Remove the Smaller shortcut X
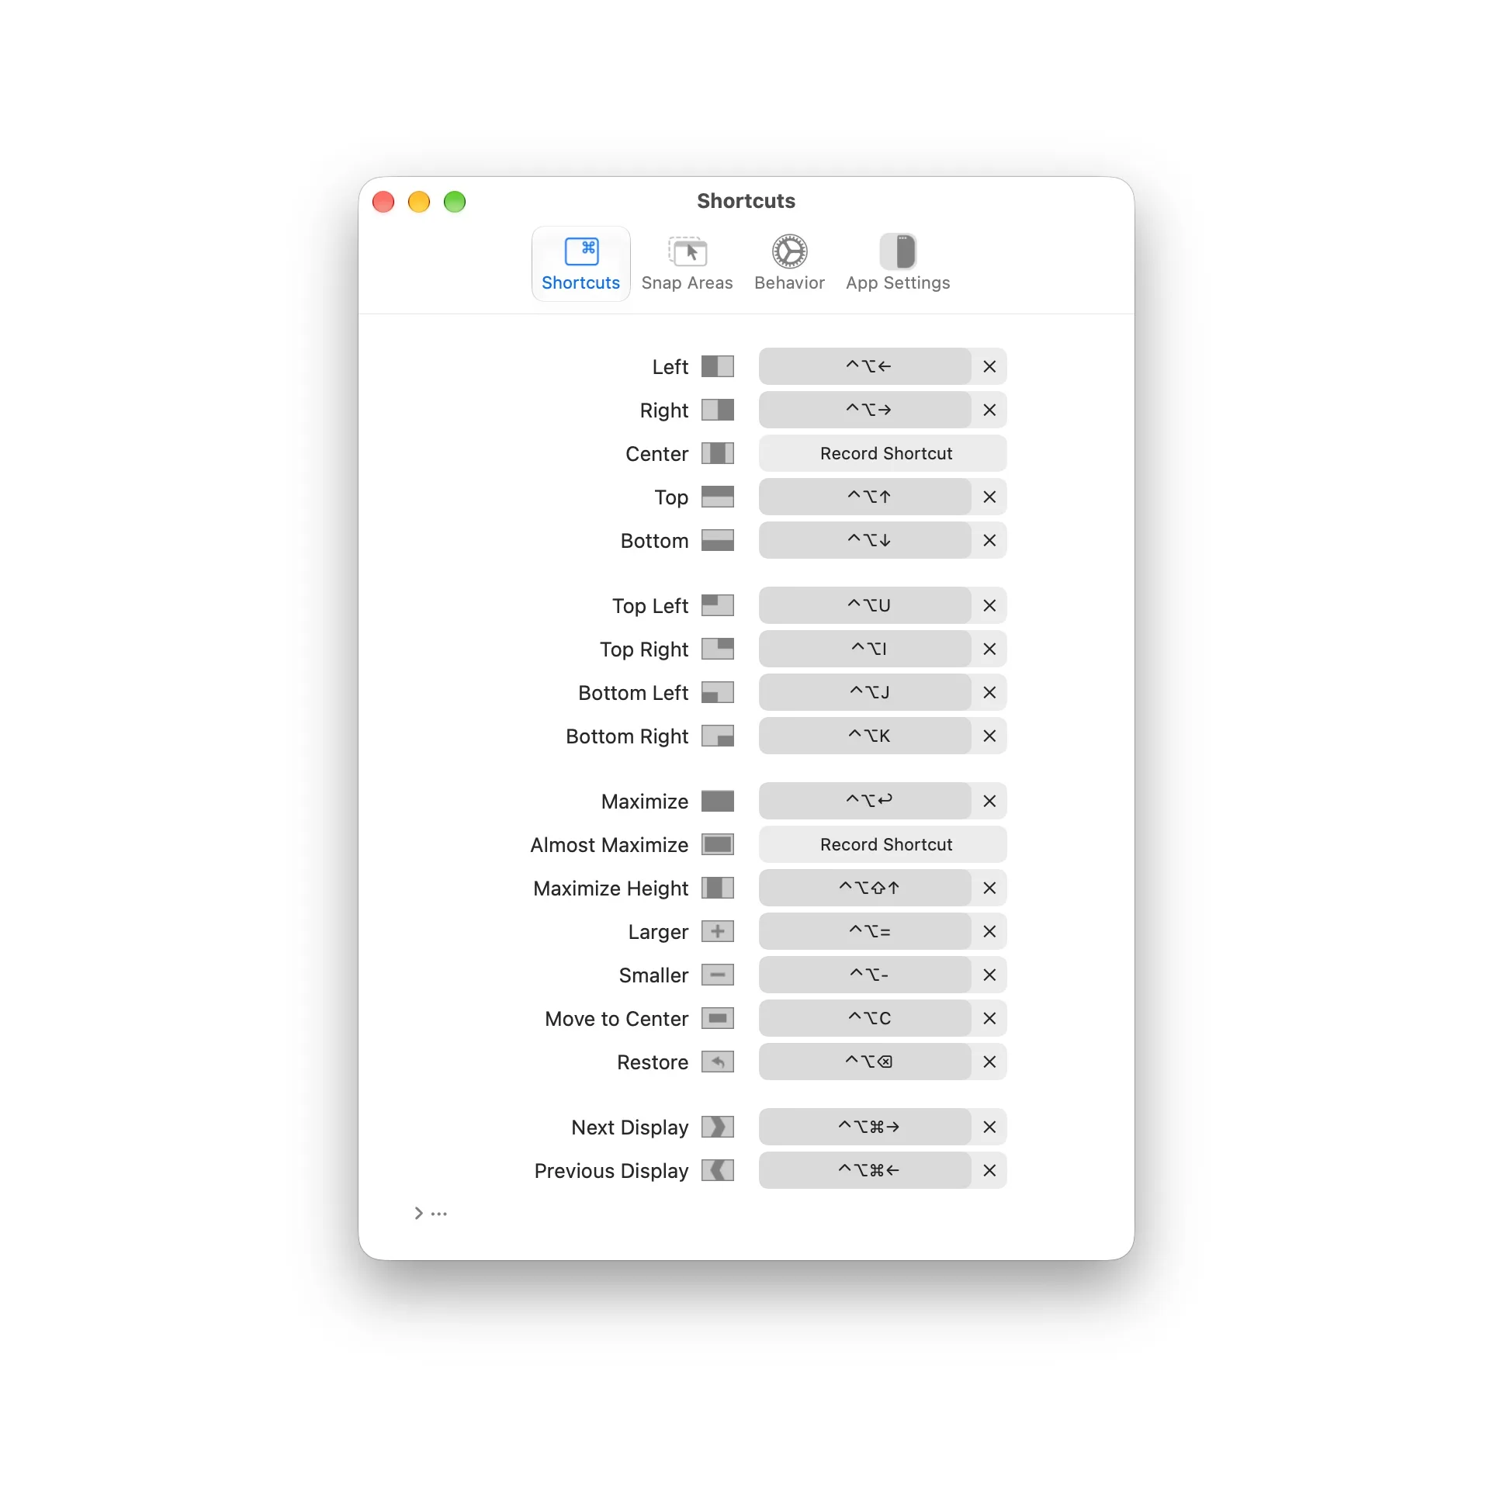The image size is (1493, 1493). (989, 975)
